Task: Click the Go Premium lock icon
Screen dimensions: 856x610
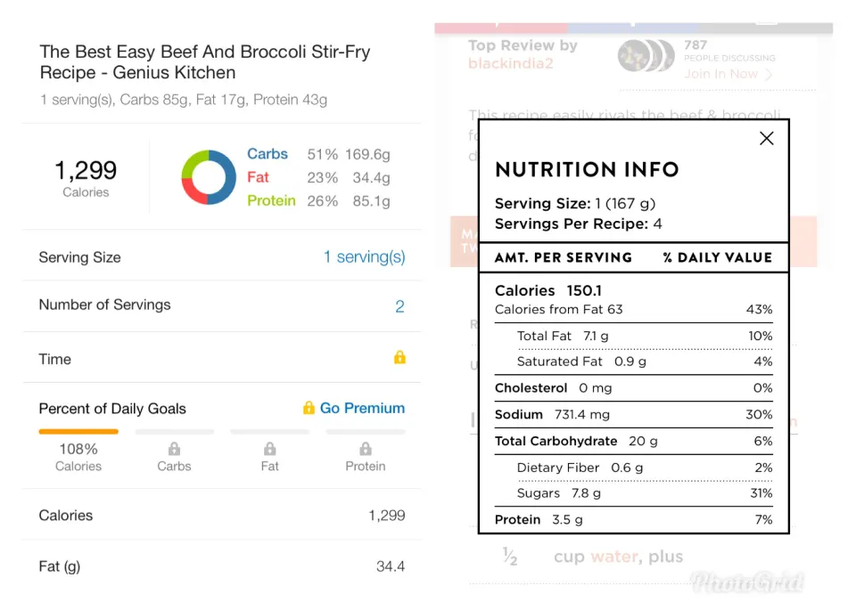Action: 309,408
